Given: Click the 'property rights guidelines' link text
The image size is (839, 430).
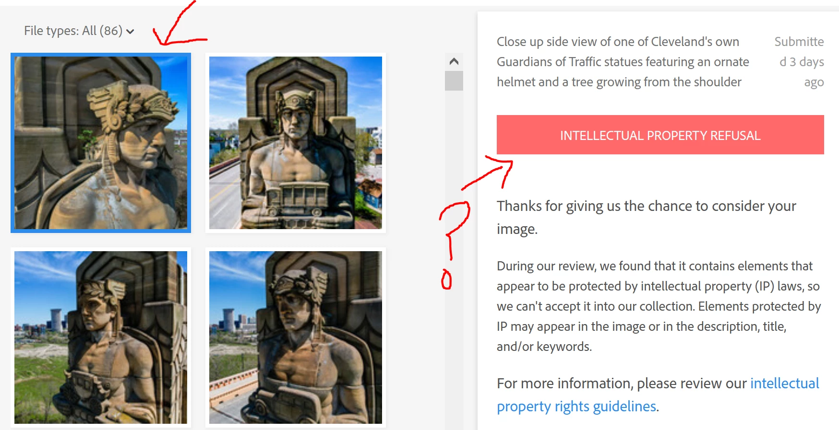Looking at the screenshot, I should tap(576, 407).
